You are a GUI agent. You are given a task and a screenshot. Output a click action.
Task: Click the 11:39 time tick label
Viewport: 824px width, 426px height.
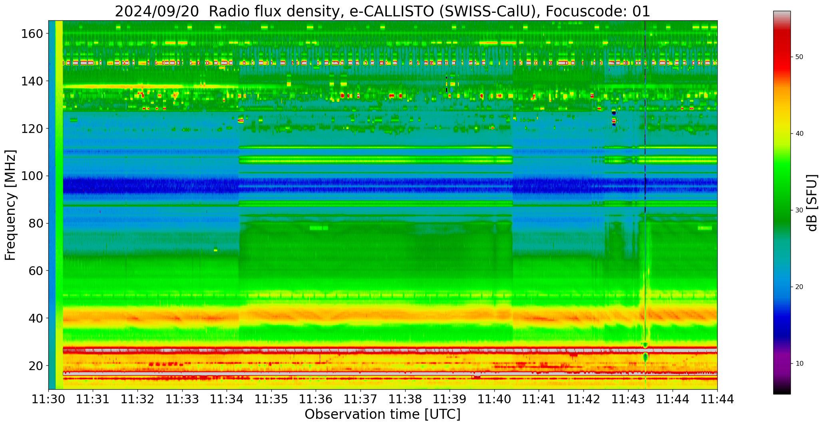(450, 399)
